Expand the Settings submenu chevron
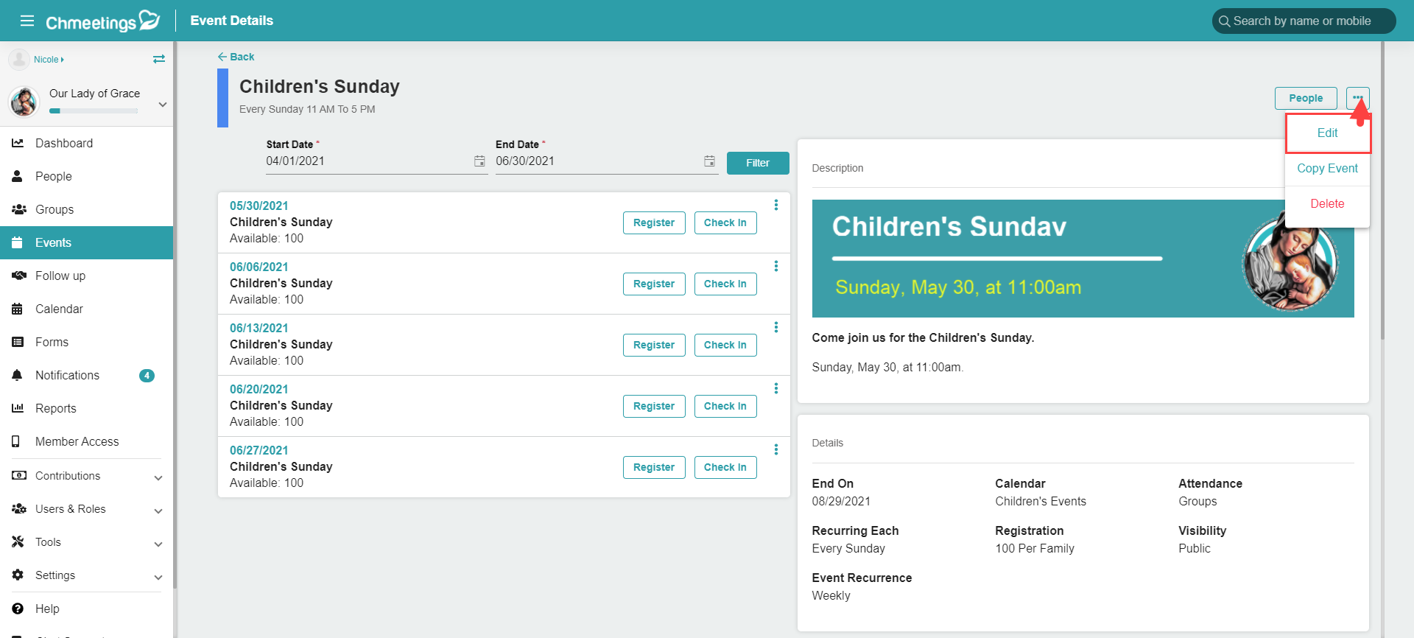Viewport: 1414px width, 638px height. (x=158, y=578)
